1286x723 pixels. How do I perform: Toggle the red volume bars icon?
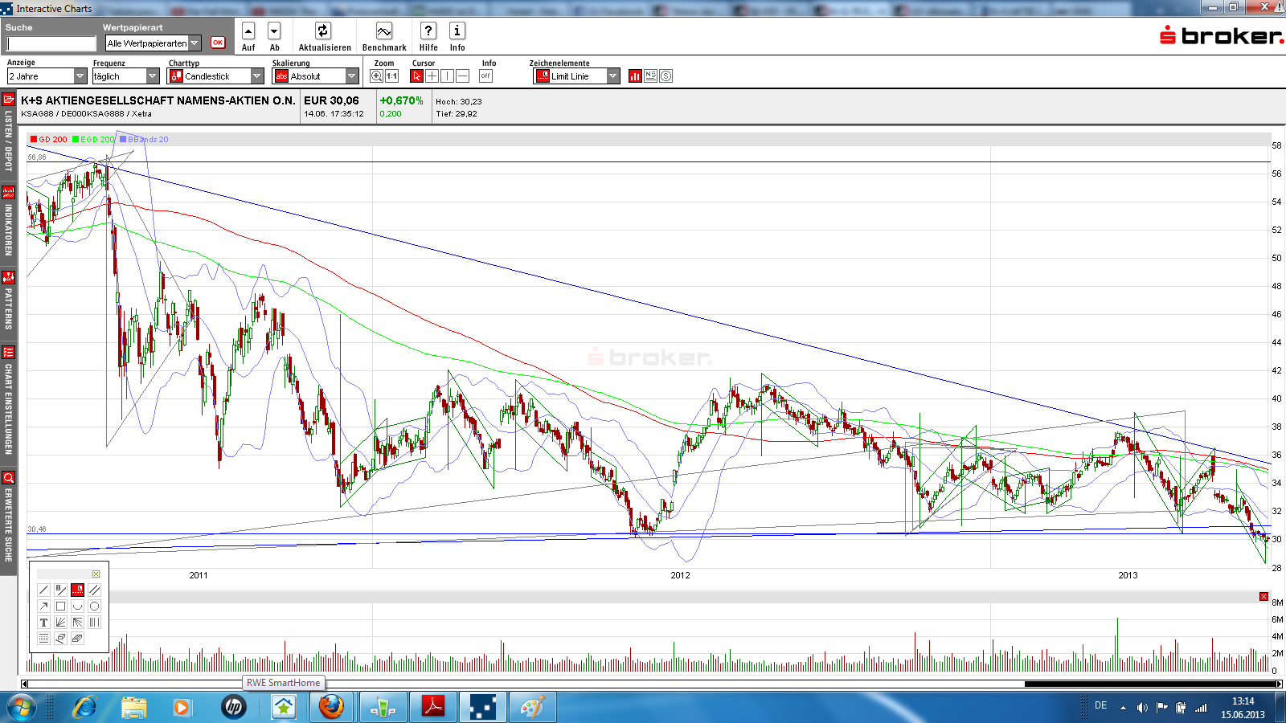(x=635, y=76)
